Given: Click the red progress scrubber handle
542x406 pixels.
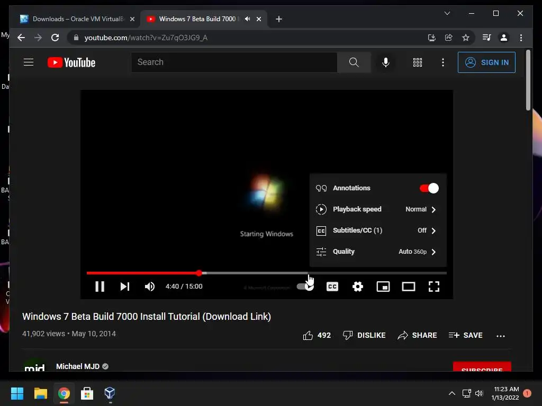Looking at the screenshot, I should [199, 273].
